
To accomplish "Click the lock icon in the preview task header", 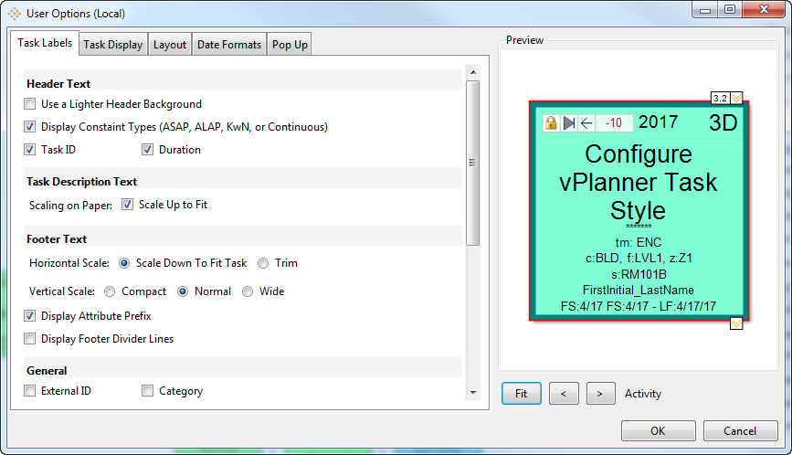I will (551, 122).
